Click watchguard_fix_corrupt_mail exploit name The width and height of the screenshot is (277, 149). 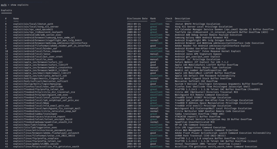47,108
